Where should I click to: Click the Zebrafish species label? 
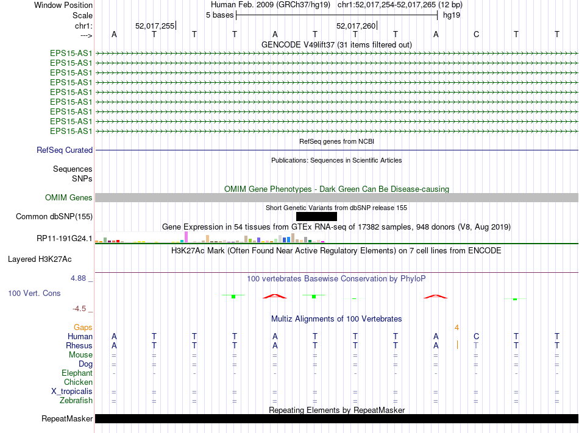tap(76, 400)
